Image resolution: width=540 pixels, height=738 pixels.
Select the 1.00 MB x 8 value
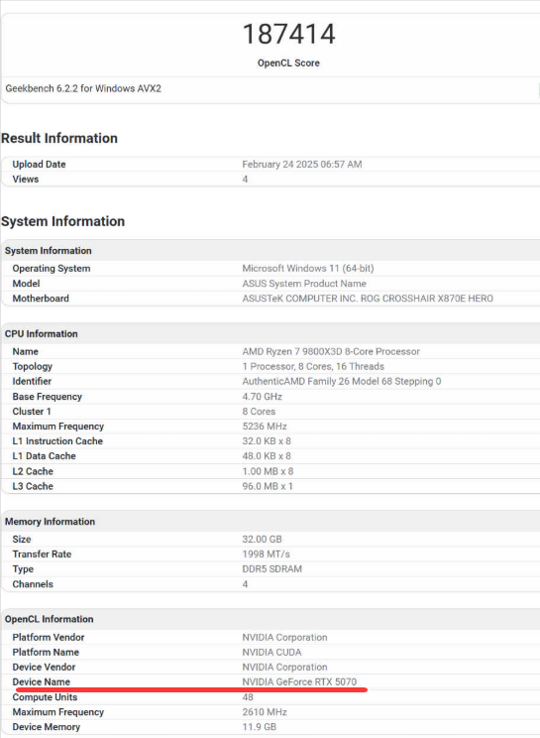click(x=268, y=471)
